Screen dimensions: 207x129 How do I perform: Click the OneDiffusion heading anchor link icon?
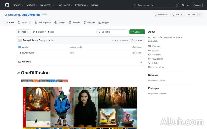[18, 73]
